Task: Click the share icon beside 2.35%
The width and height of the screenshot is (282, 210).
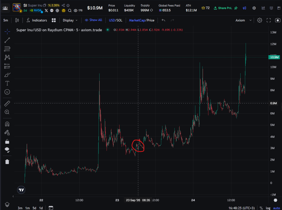Action: click(x=63, y=5)
